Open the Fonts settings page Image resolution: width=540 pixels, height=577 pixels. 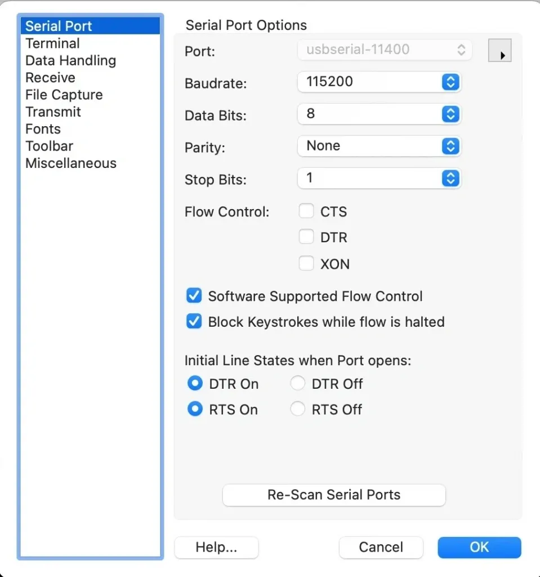(43, 129)
